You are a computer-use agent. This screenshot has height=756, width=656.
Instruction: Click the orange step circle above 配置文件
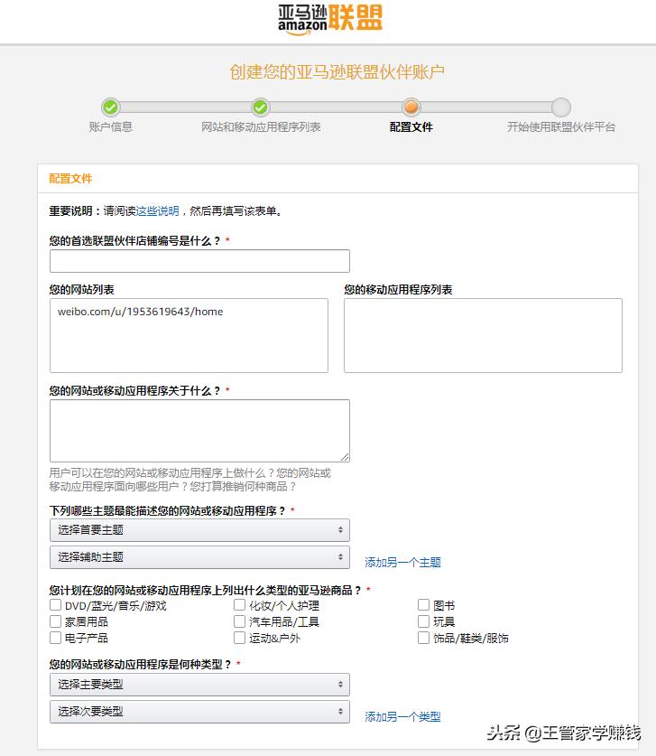click(411, 107)
